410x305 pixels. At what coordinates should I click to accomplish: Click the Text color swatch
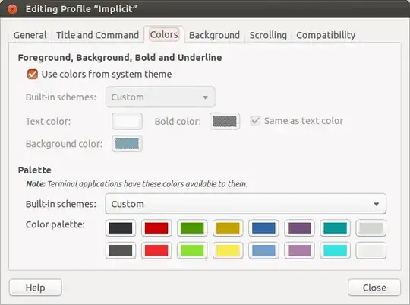[127, 122]
